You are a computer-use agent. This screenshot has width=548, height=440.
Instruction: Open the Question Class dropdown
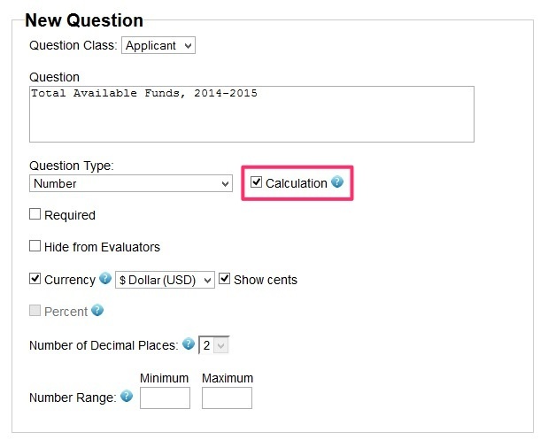(x=158, y=45)
